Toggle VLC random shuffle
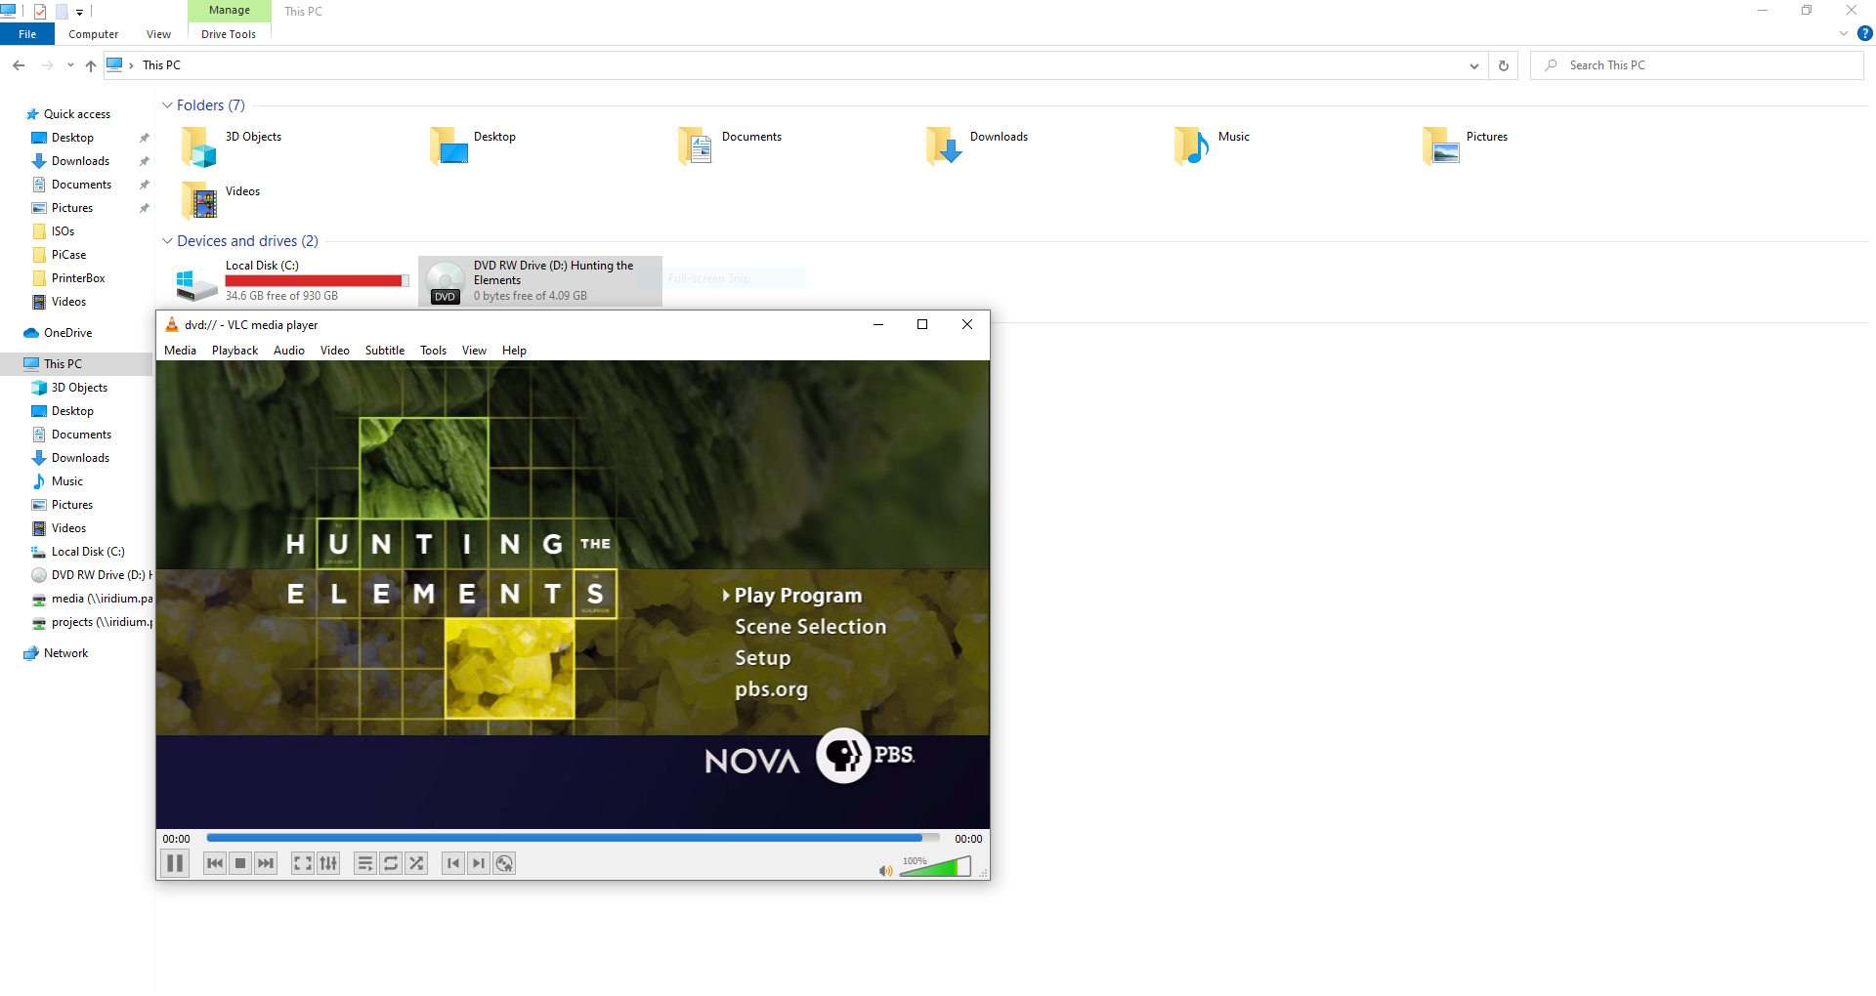Image resolution: width=1876 pixels, height=996 pixels. click(x=416, y=863)
